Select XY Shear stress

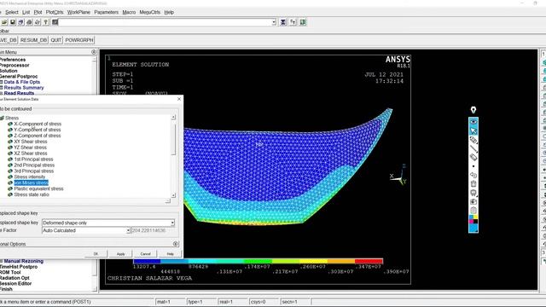tap(31, 142)
